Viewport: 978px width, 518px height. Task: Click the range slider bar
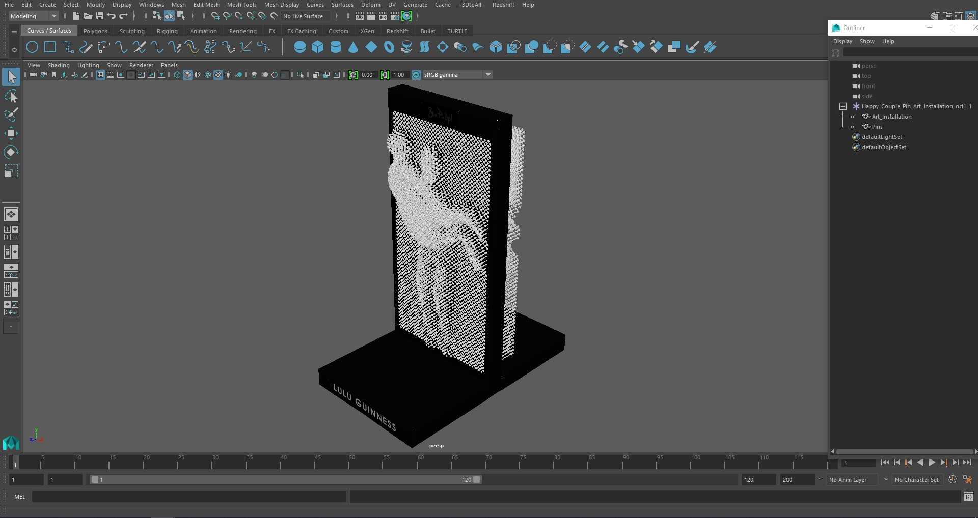[x=285, y=480]
